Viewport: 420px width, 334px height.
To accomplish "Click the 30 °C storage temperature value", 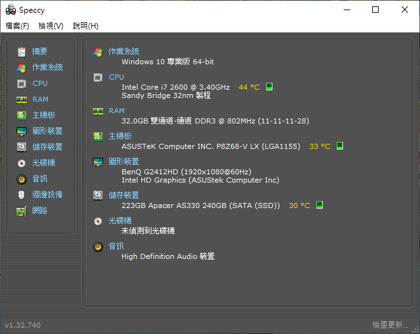I will [300, 205].
